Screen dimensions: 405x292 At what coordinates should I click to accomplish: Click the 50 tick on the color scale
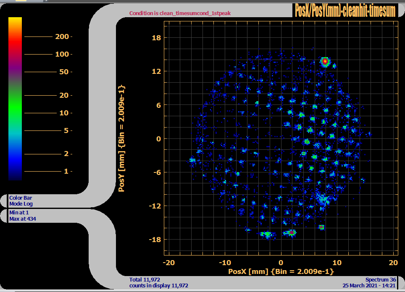pyautogui.click(x=63, y=72)
